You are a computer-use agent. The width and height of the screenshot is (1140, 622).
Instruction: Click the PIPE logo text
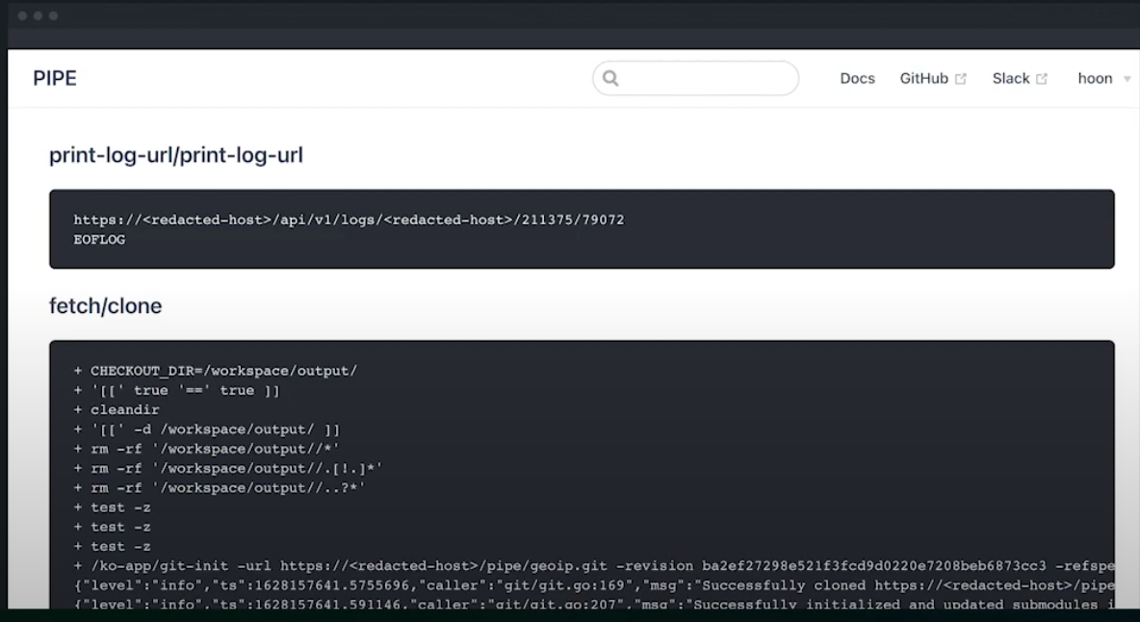(x=55, y=79)
